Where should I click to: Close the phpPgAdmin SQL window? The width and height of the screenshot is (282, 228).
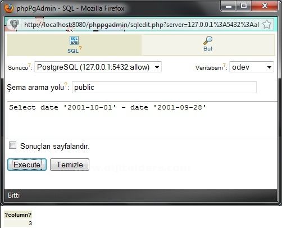(265, 6)
